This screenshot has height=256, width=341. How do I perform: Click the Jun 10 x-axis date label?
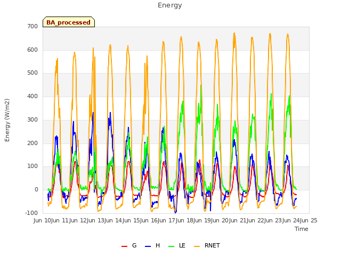(43, 220)
